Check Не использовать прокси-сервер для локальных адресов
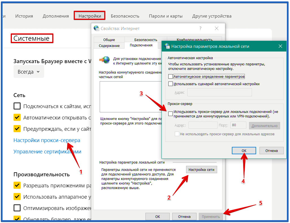 pyautogui.click(x=177, y=134)
